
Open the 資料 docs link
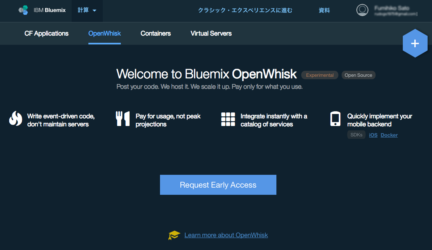(x=324, y=10)
